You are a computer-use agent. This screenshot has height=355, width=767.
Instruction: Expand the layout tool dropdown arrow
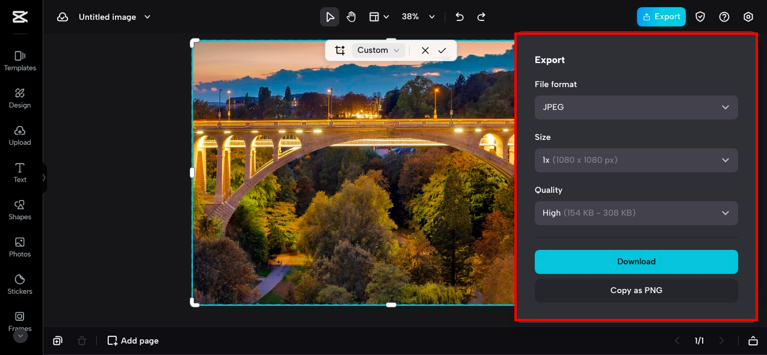click(x=386, y=17)
